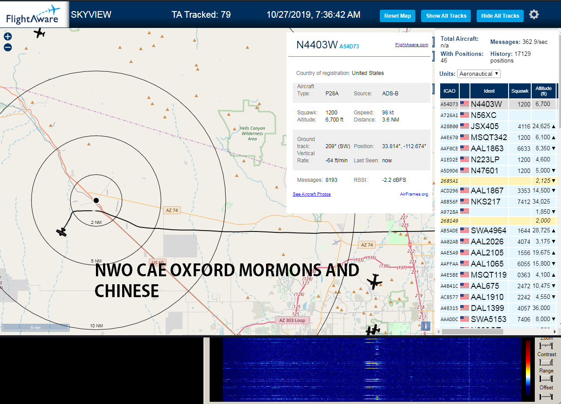Viewport: 561px width, 404px height.
Task: Select the large jet icon below map caption
Action: click(375, 282)
